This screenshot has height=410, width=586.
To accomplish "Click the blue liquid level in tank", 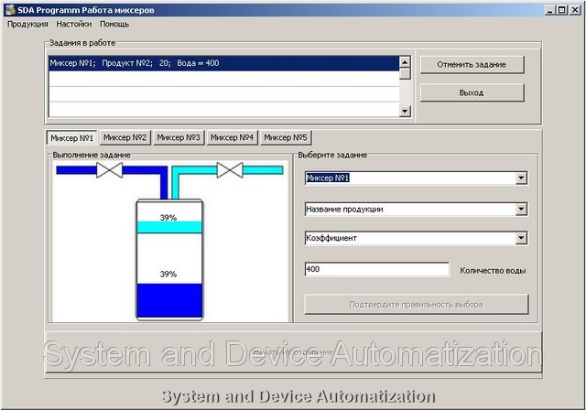I will [x=168, y=300].
